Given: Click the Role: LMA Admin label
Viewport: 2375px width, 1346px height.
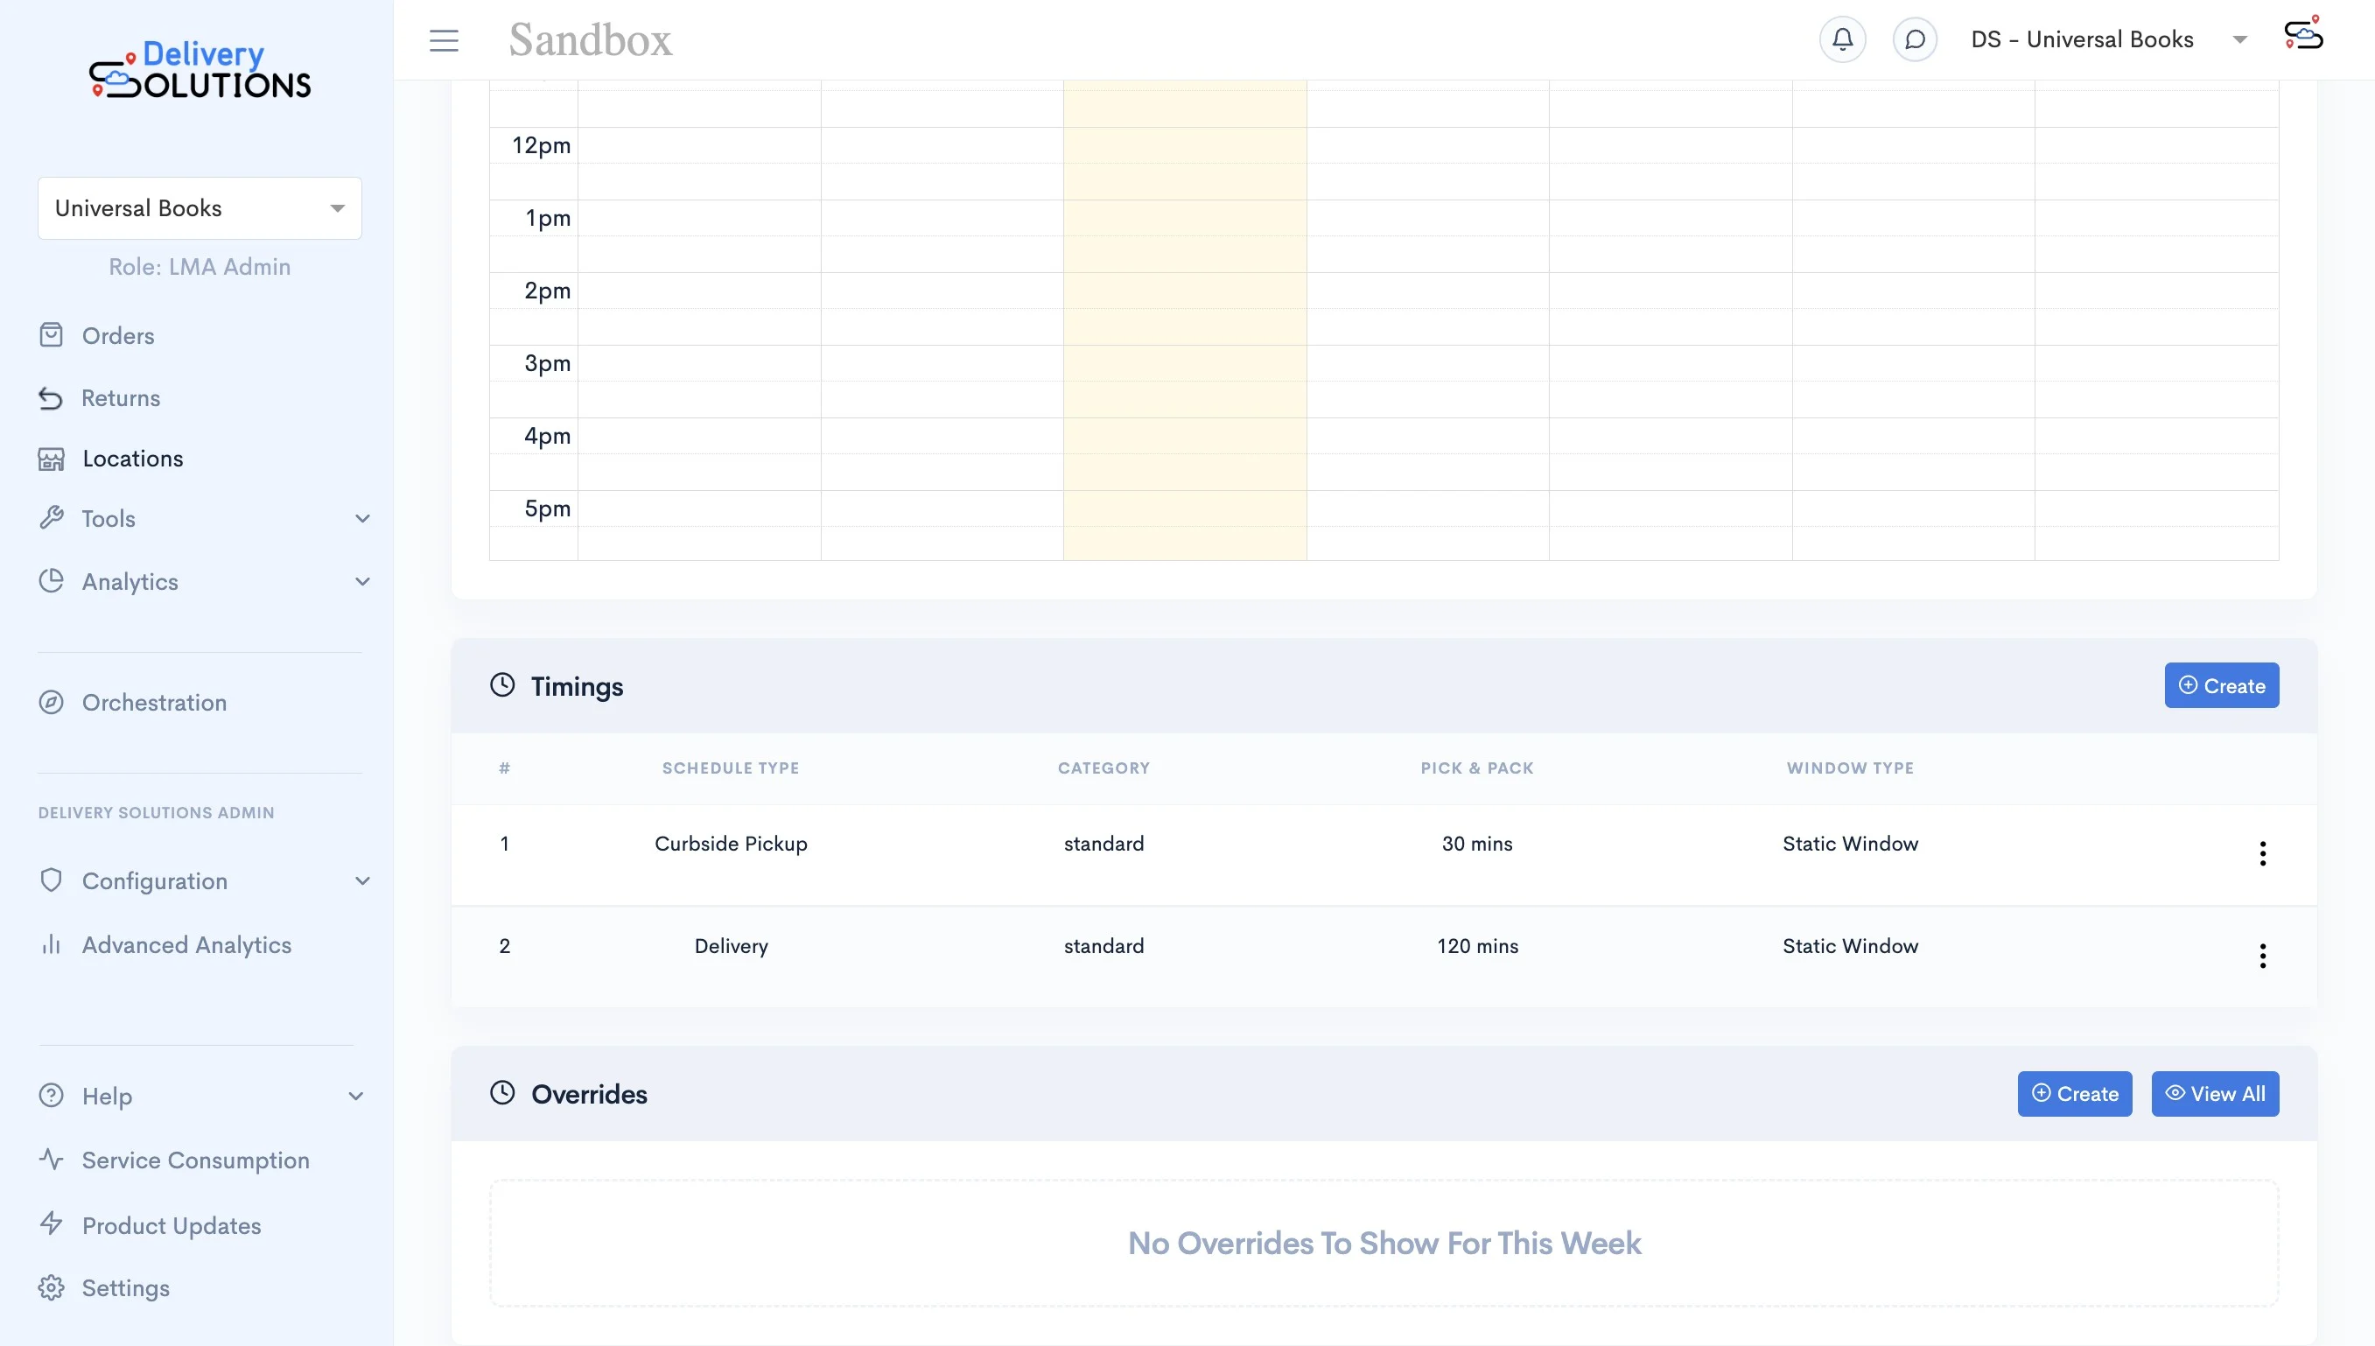Looking at the screenshot, I should [200, 267].
